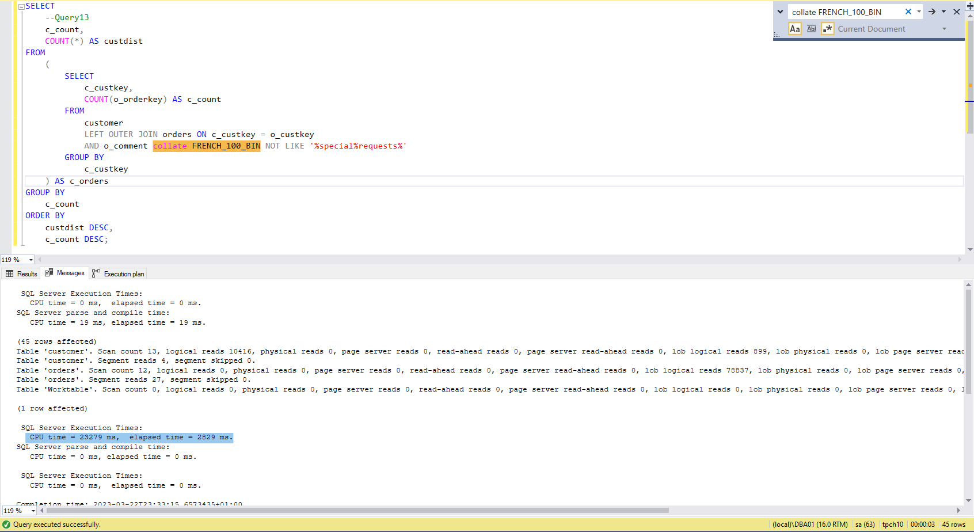Screen dimensions: 974x532
Task: Click the tpch10 database status entry
Action: click(x=892, y=525)
